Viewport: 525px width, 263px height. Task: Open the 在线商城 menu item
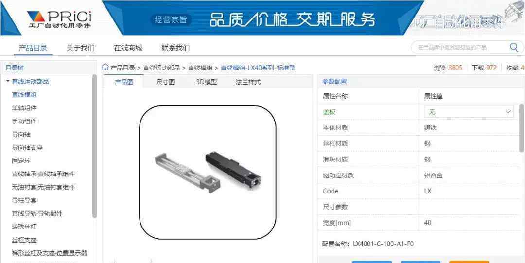[128, 48]
